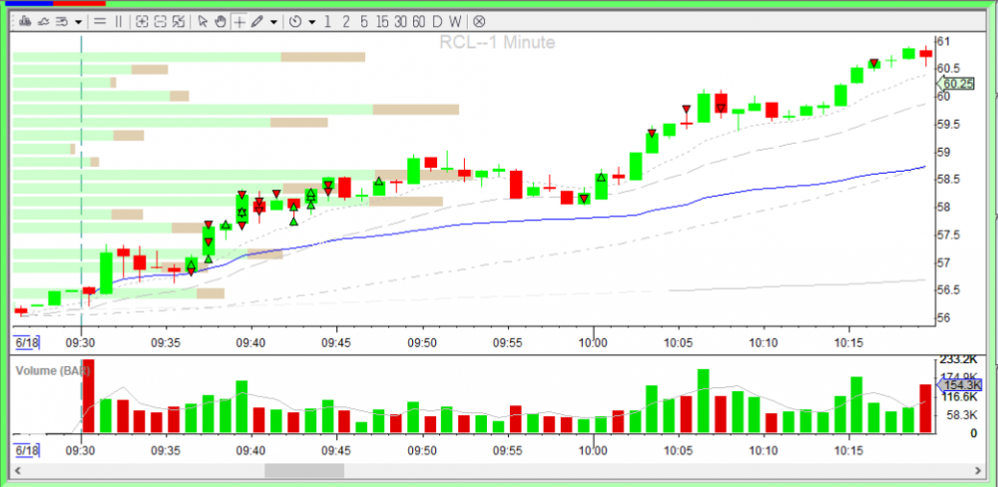Image resolution: width=998 pixels, height=487 pixels.
Task: Switch to the 60 minute interval
Action: point(418,21)
